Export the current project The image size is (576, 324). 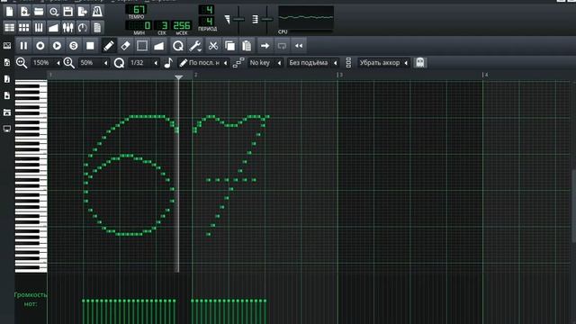coord(83,12)
